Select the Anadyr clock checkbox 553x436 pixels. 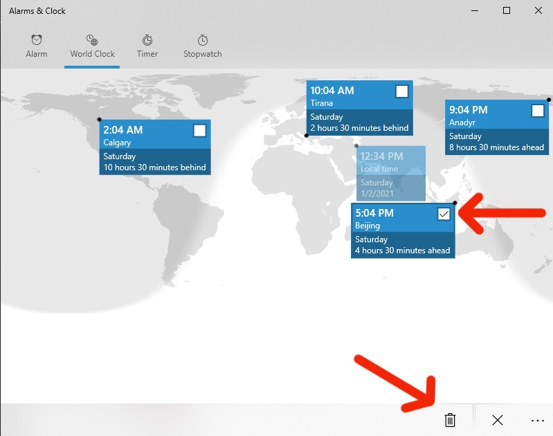pyautogui.click(x=538, y=111)
